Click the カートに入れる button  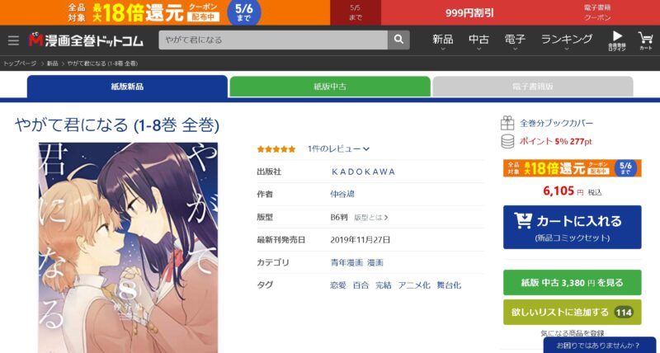572,227
